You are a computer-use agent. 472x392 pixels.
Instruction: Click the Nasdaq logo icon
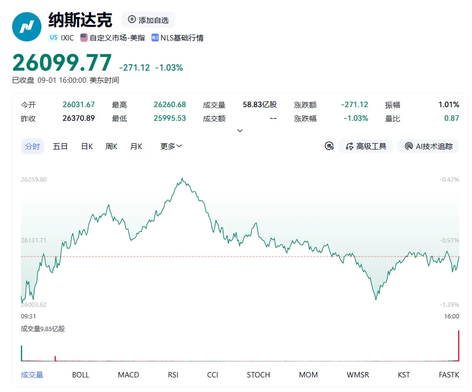click(27, 27)
